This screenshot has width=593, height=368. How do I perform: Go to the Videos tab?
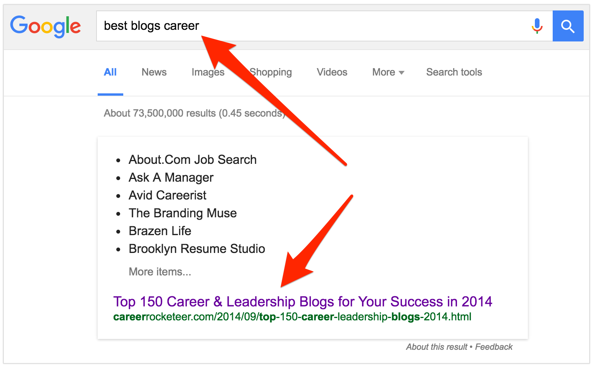(x=332, y=72)
